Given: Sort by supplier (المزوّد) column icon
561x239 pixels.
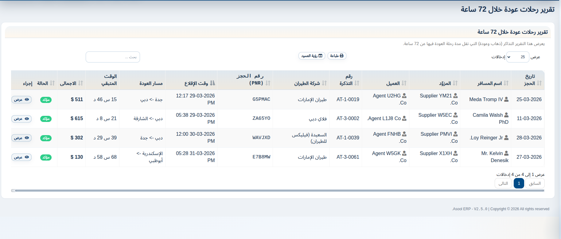Looking at the screenshot, I should (455, 83).
